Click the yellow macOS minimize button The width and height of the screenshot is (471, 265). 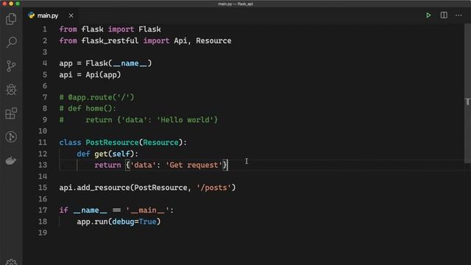pos(11,4)
